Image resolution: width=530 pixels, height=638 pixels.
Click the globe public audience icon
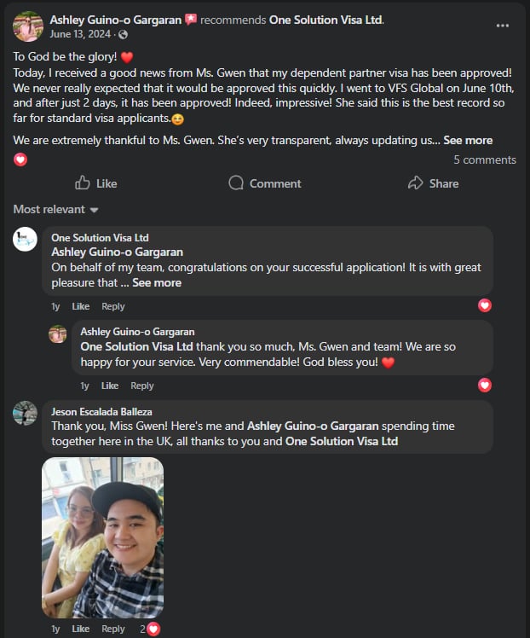click(x=124, y=35)
